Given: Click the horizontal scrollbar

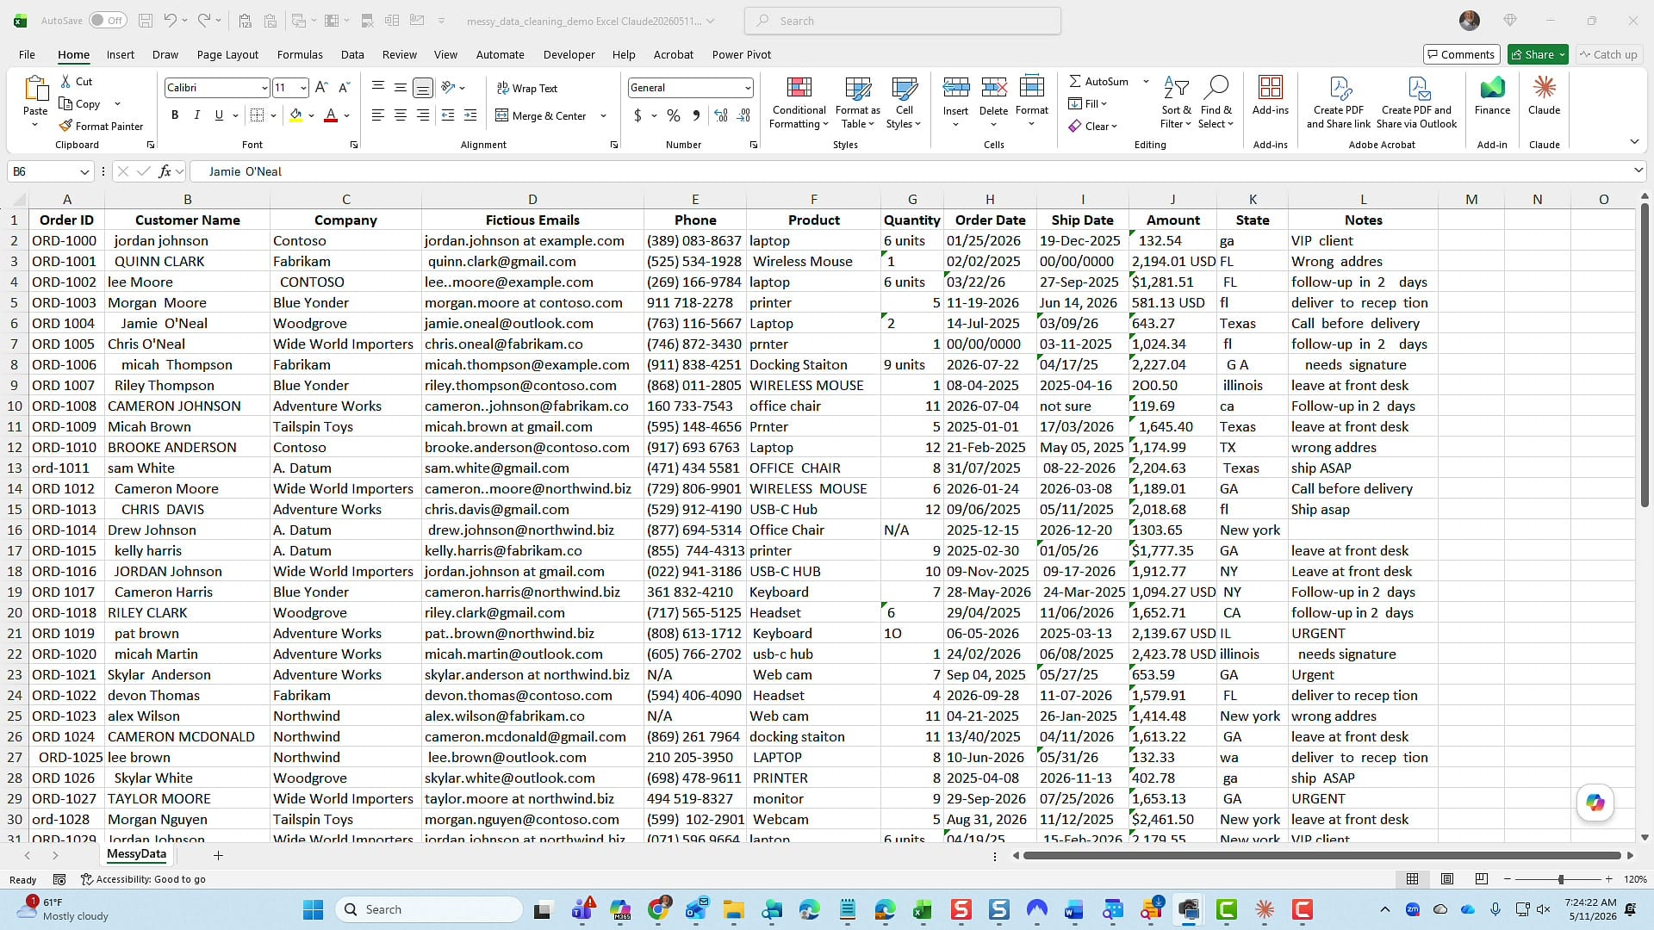Looking at the screenshot, I should click(x=1321, y=856).
